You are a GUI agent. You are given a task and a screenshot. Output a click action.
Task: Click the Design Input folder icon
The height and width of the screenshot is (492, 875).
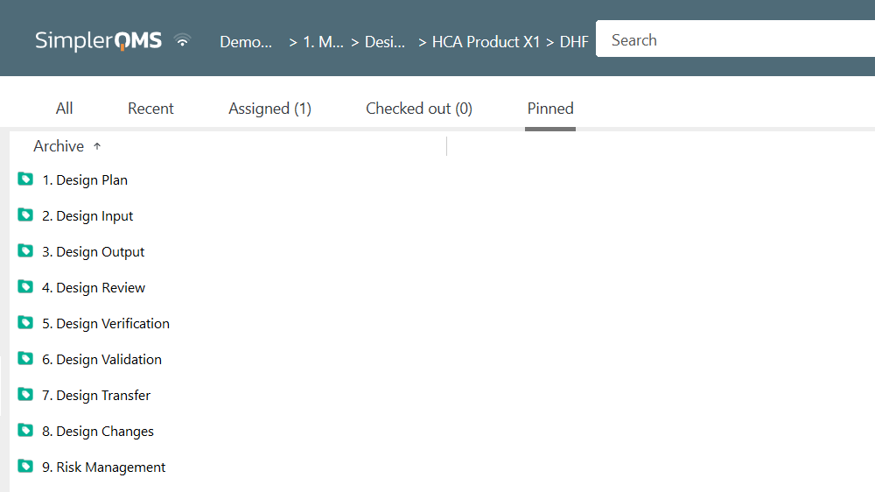25,215
